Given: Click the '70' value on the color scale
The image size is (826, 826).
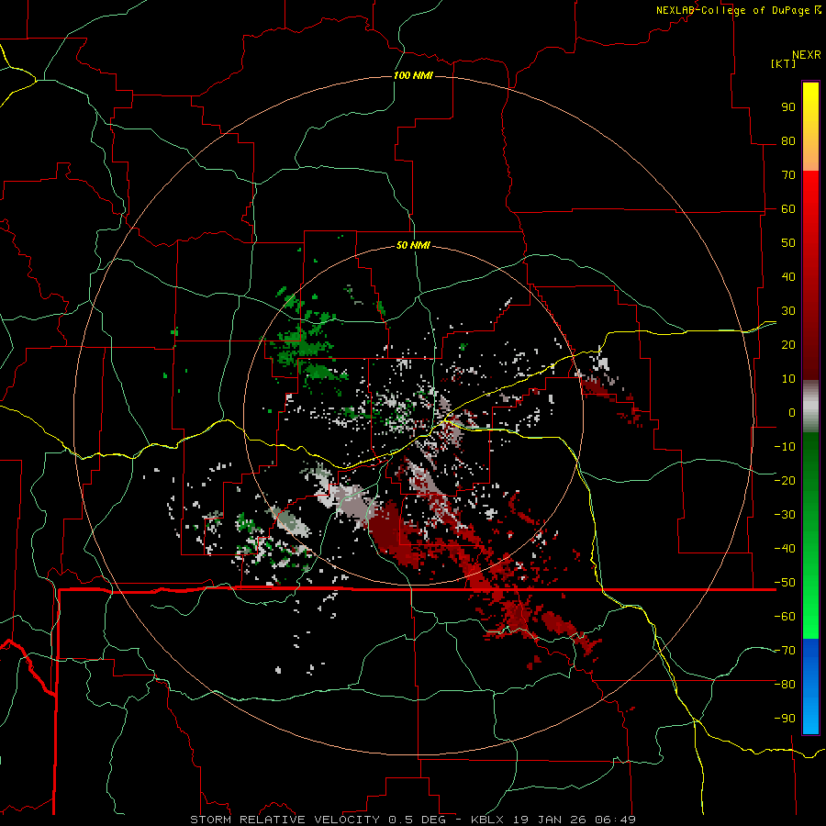Looking at the screenshot, I should 788,174.
